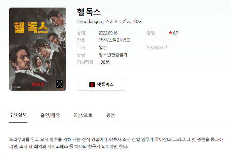Click the red star rating icon
The height and width of the screenshot is (154, 231).
[x=171, y=33]
